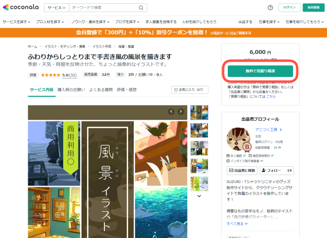Expand thumbnail list with down chevron
This screenshot has height=238, width=327.
(199, 196)
